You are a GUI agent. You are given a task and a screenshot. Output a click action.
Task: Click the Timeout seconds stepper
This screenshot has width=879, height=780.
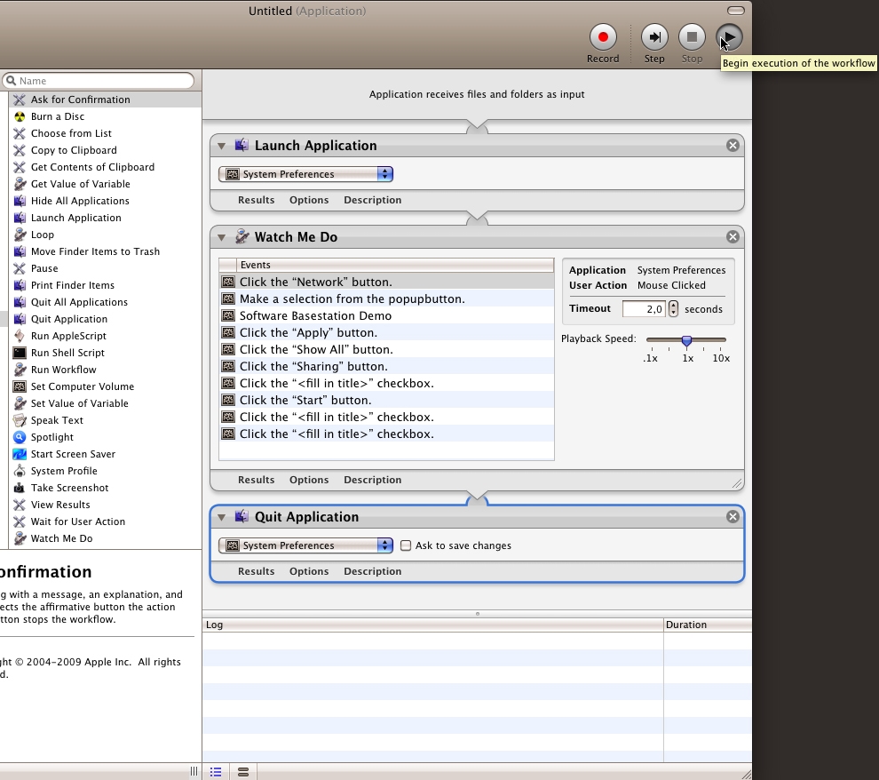pos(674,309)
